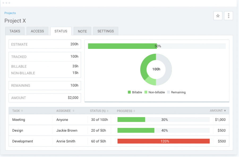
Task: Click assignee Annie Smith
Action: (x=66, y=141)
